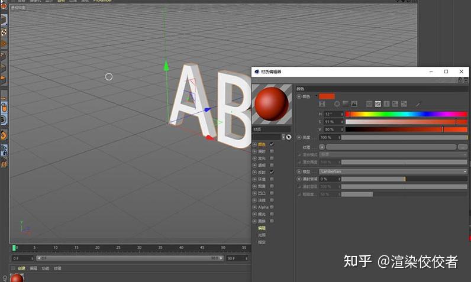This screenshot has height=282, width=471.
Task: Switch to Edges mode in left toolbar
Action: click(x=4, y=68)
